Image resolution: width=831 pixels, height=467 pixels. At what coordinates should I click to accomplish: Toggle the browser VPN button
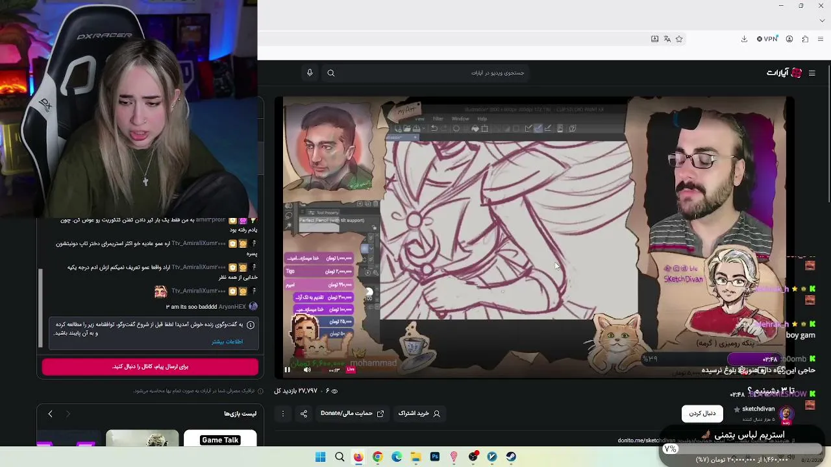point(767,39)
